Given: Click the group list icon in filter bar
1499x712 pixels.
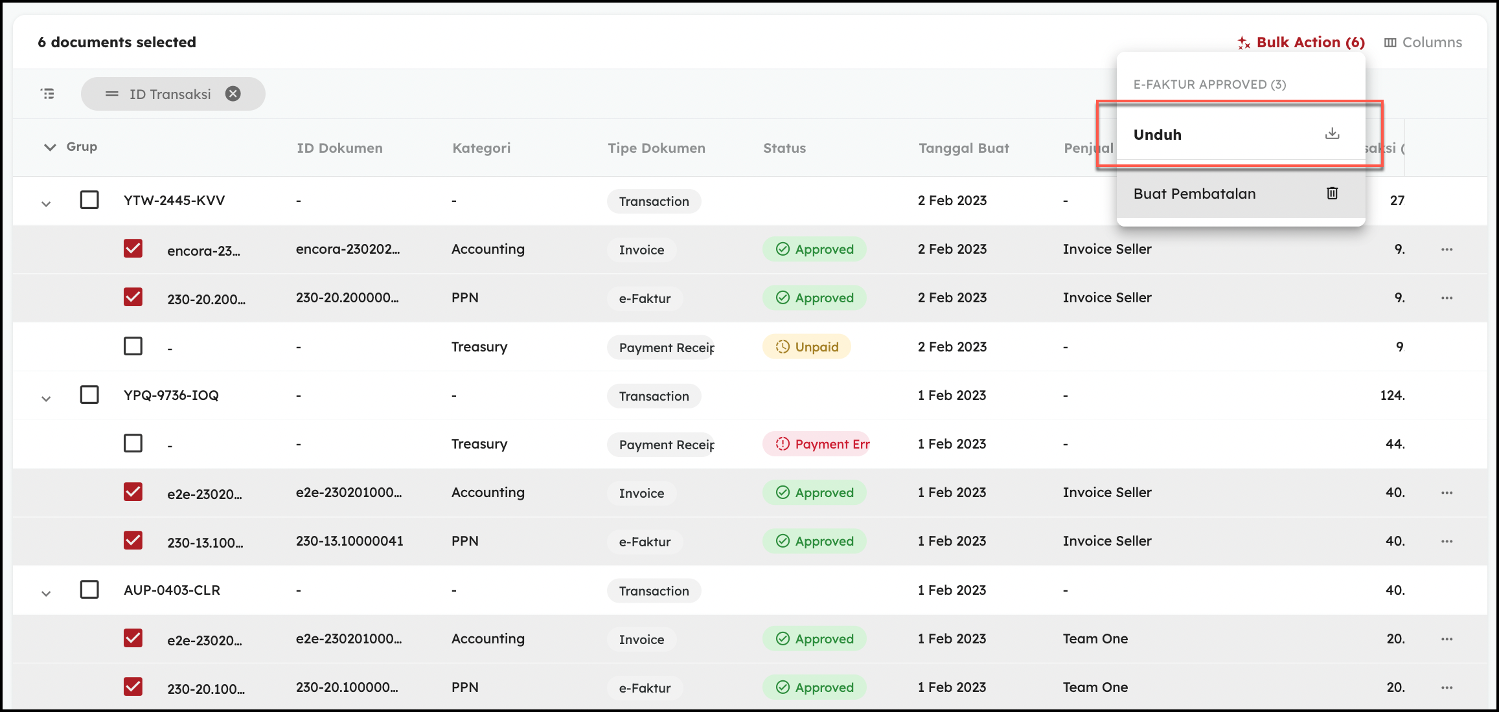Looking at the screenshot, I should click(x=48, y=94).
